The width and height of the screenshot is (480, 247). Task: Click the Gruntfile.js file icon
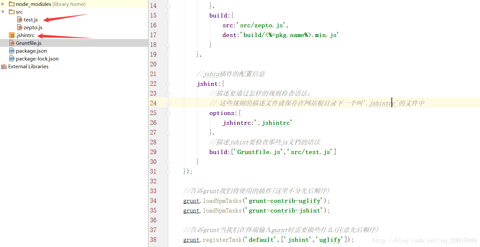click(12, 43)
